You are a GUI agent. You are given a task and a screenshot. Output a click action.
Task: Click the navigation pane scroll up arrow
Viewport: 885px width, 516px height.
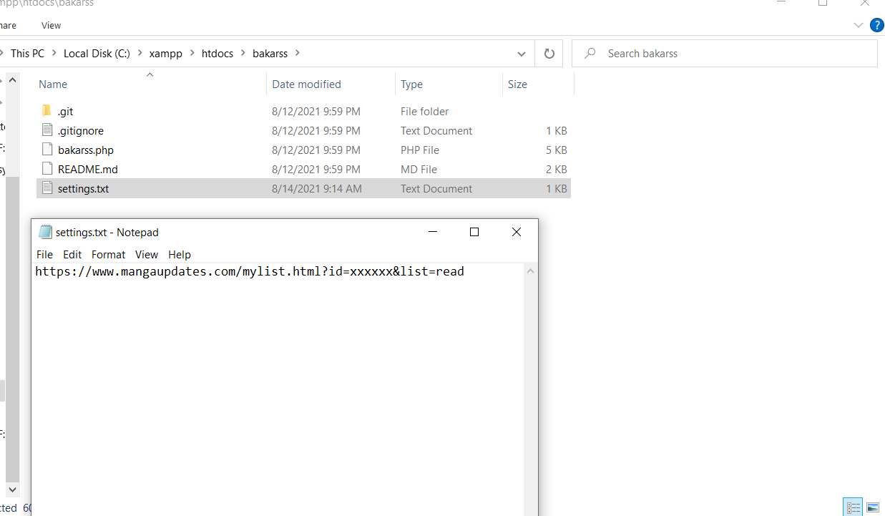pos(13,81)
